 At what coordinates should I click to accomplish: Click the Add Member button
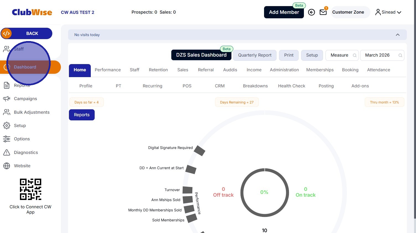tap(284, 12)
